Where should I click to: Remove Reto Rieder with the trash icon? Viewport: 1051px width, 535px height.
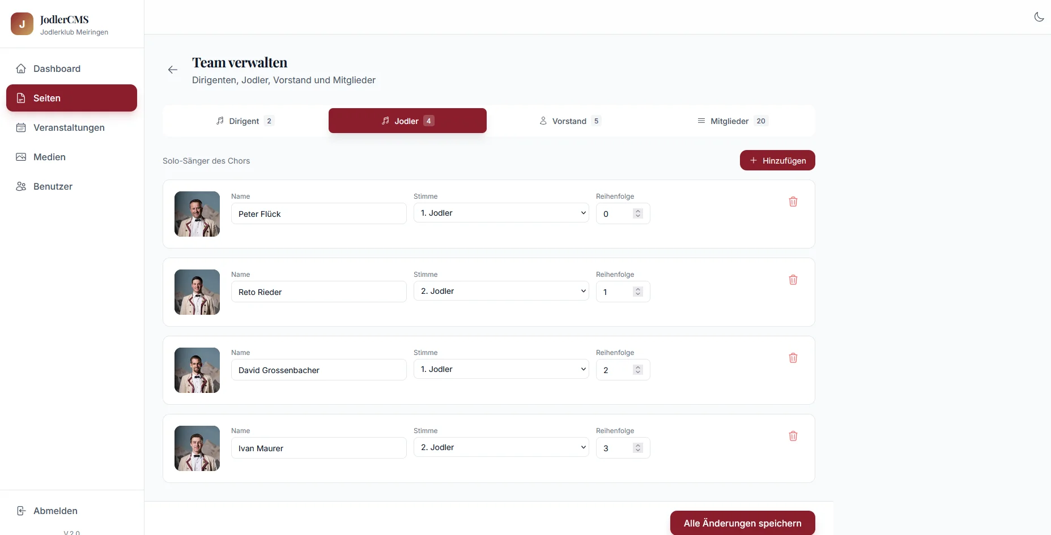click(793, 280)
